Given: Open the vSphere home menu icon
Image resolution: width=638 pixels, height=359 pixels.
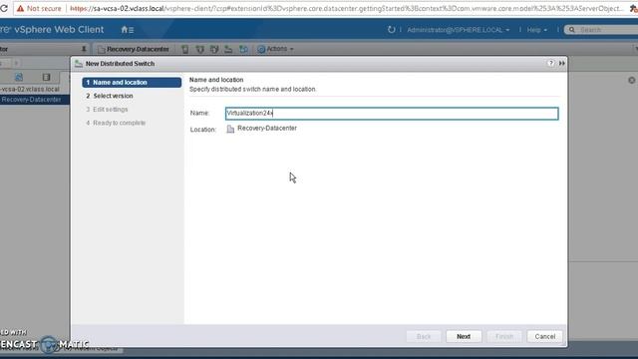Looking at the screenshot, I should [127, 30].
